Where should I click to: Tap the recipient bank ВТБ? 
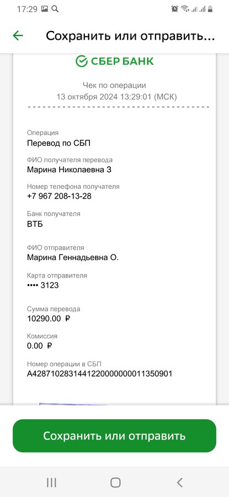point(35,224)
